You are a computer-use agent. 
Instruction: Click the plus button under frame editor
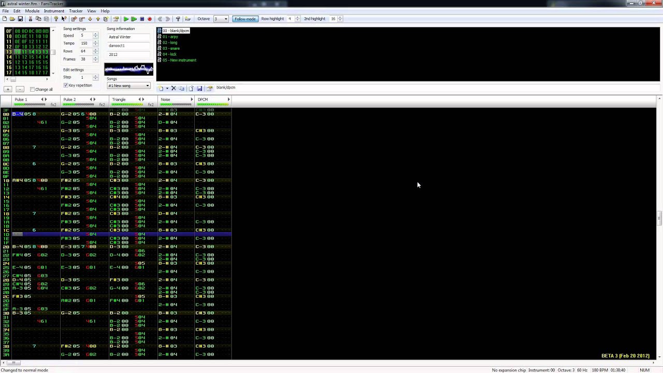click(x=8, y=89)
